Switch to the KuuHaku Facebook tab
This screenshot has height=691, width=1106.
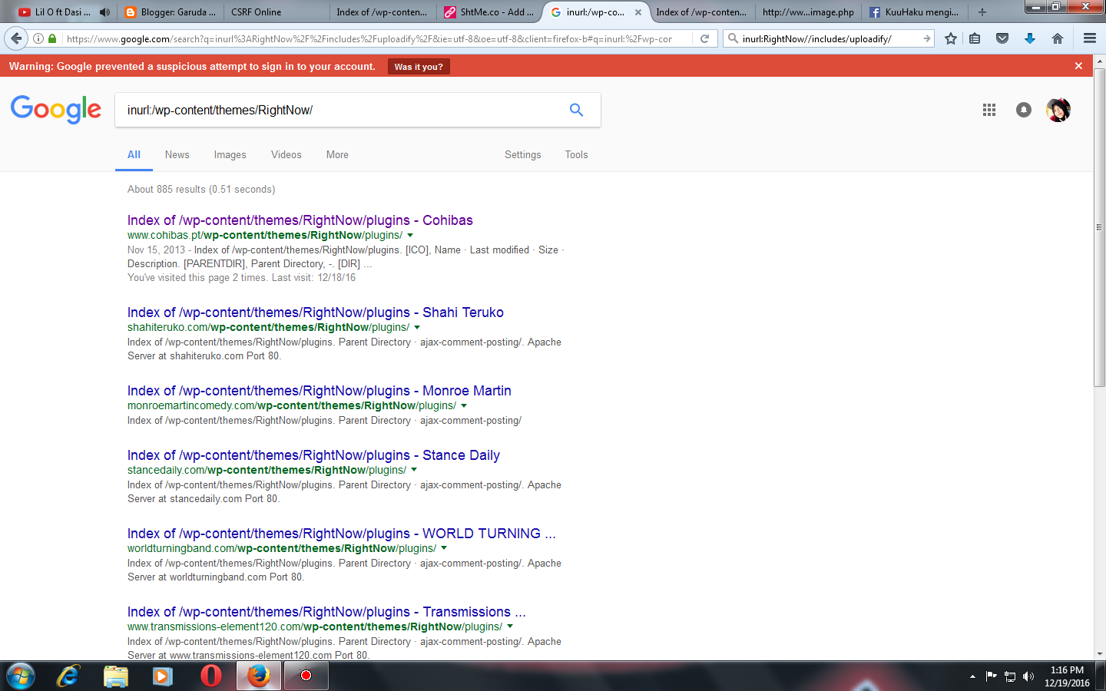click(x=914, y=12)
